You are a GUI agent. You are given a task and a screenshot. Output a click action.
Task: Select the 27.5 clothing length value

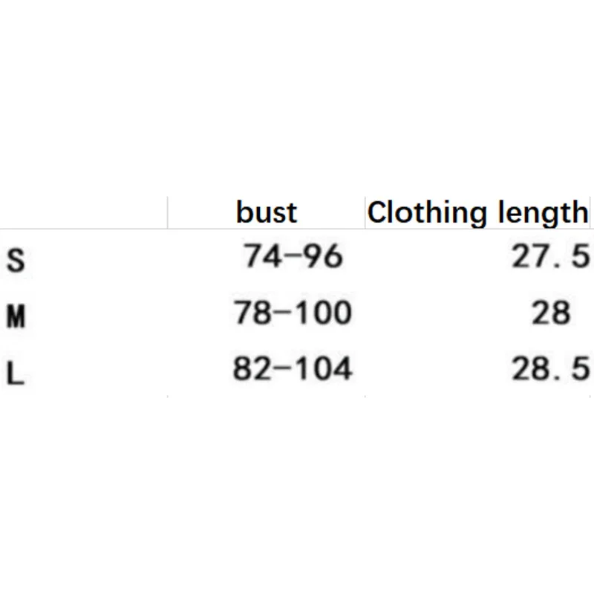551,257
